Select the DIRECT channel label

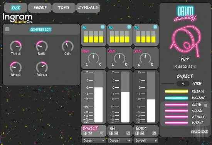90,128
